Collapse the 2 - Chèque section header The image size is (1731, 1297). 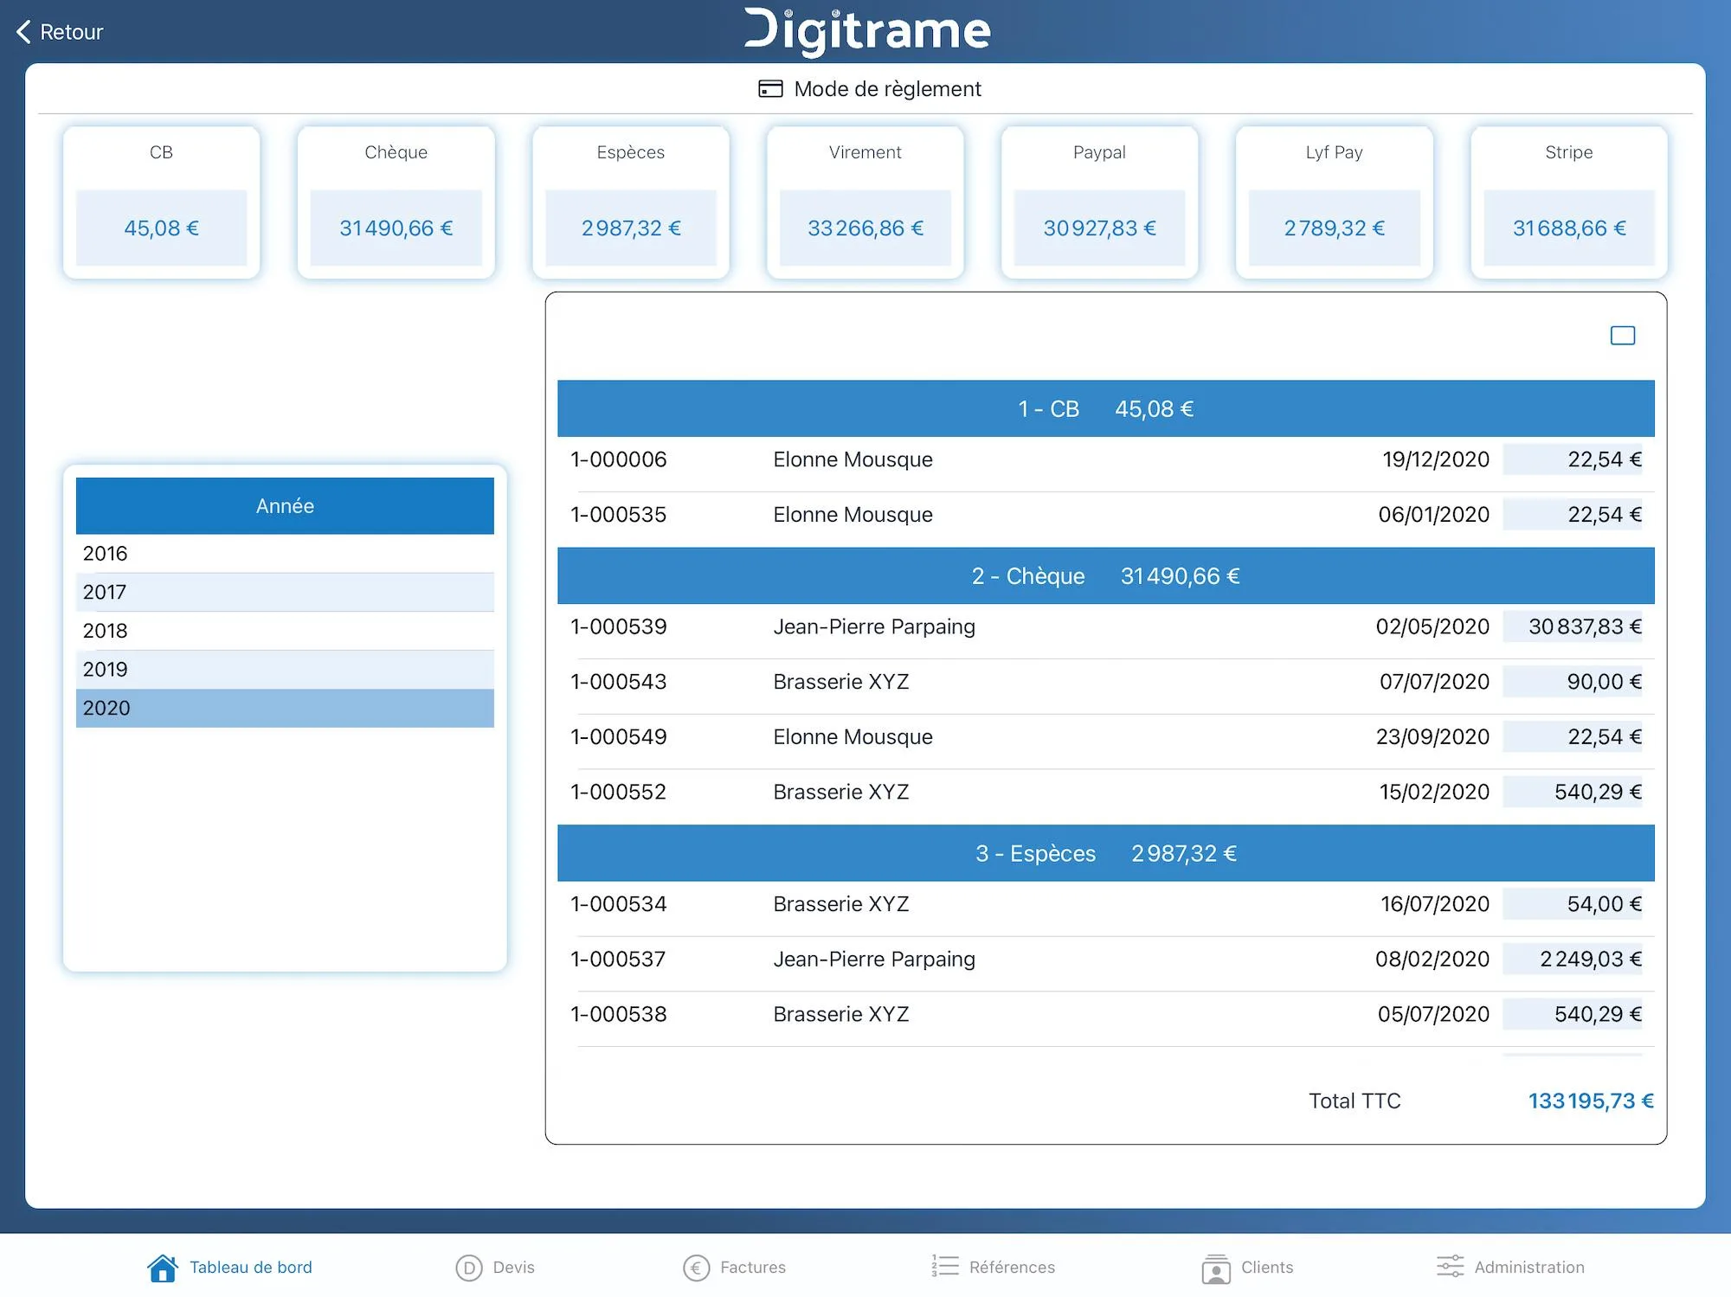pos(1105,575)
